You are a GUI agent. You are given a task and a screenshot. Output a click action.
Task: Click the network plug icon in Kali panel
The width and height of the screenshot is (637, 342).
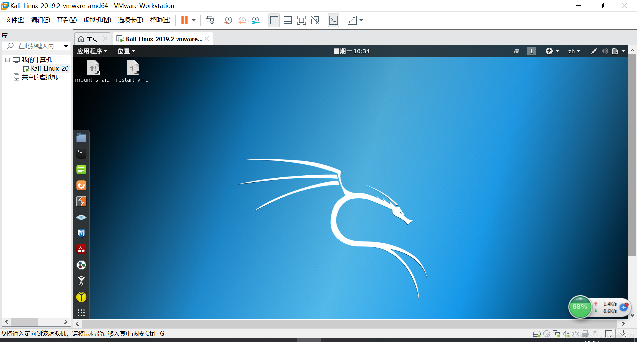594,51
